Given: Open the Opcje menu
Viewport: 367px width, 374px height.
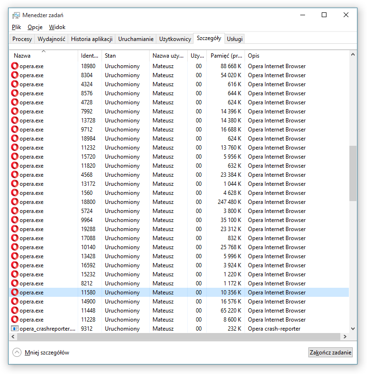Looking at the screenshot, I should point(35,27).
